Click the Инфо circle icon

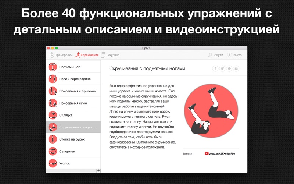(229, 55)
